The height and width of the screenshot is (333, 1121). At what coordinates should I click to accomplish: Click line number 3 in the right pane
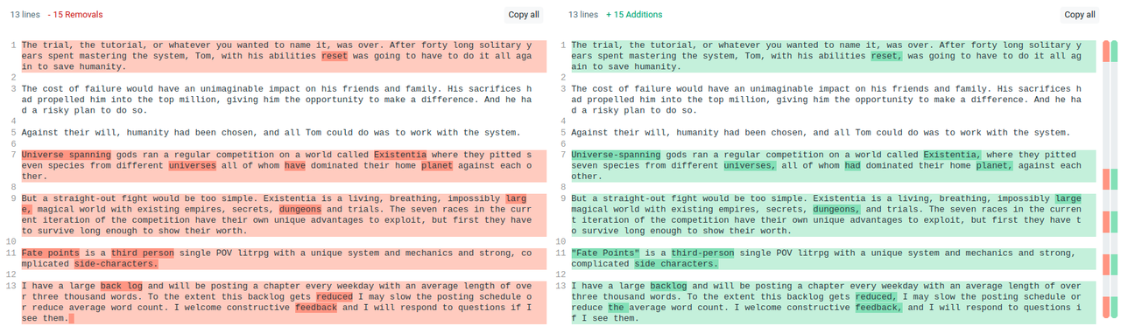point(563,89)
